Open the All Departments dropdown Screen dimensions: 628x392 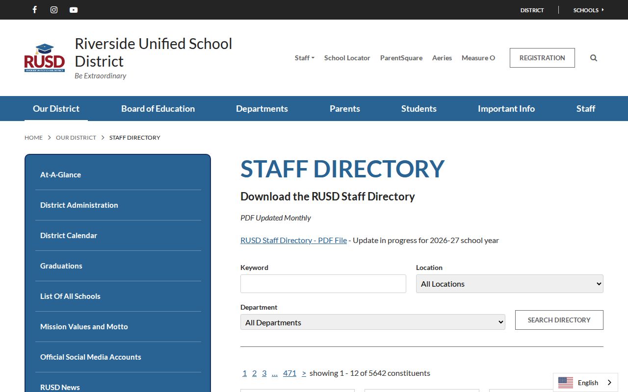coord(373,322)
